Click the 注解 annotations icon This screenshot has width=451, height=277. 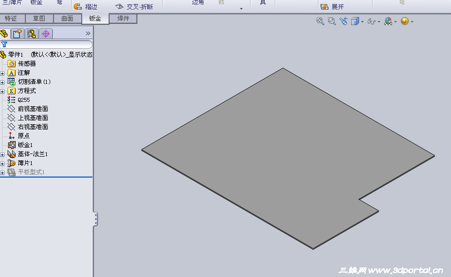[12, 73]
